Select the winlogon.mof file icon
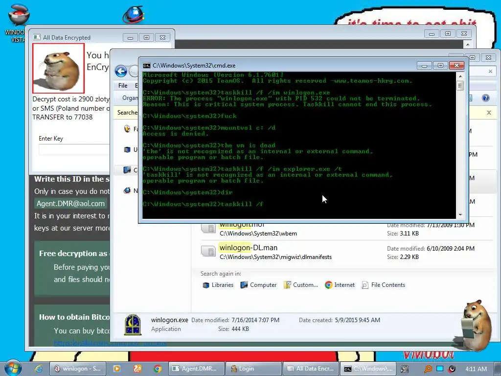Image resolution: width=501 pixels, height=376 pixels. click(x=208, y=228)
